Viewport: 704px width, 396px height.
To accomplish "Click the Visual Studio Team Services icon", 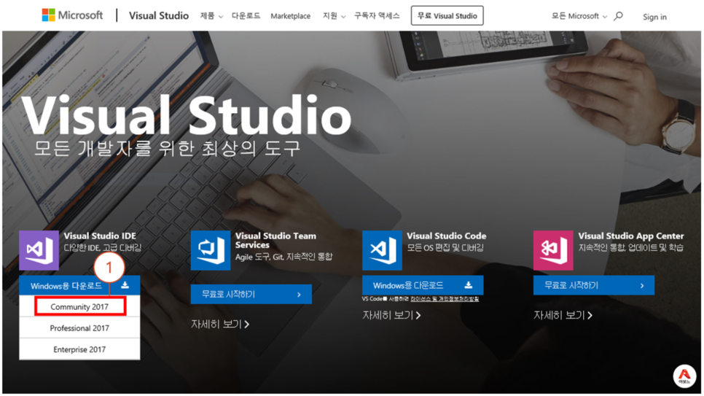I will pyautogui.click(x=211, y=250).
